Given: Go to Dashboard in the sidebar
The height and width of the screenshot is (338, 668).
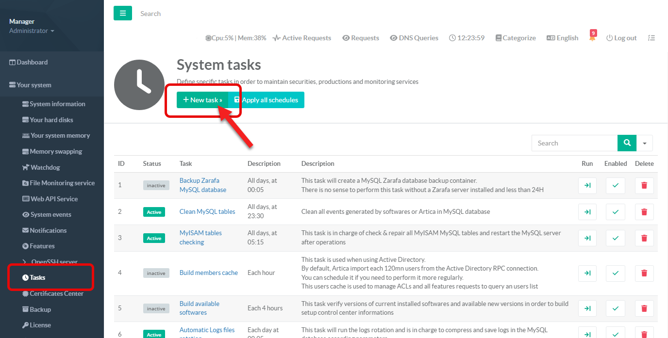Looking at the screenshot, I should pos(32,62).
